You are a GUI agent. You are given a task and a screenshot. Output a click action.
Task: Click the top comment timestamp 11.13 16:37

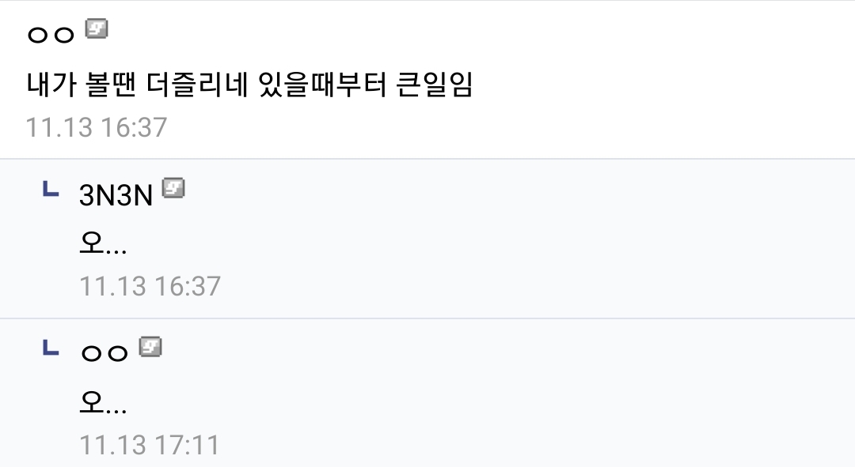(97, 127)
